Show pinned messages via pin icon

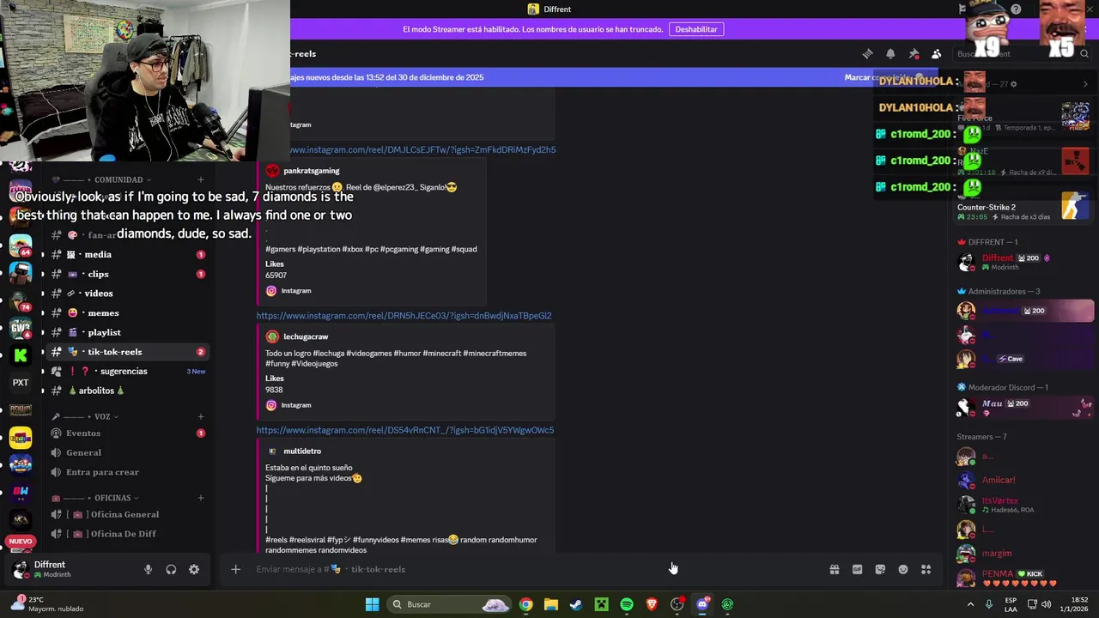[x=914, y=53]
